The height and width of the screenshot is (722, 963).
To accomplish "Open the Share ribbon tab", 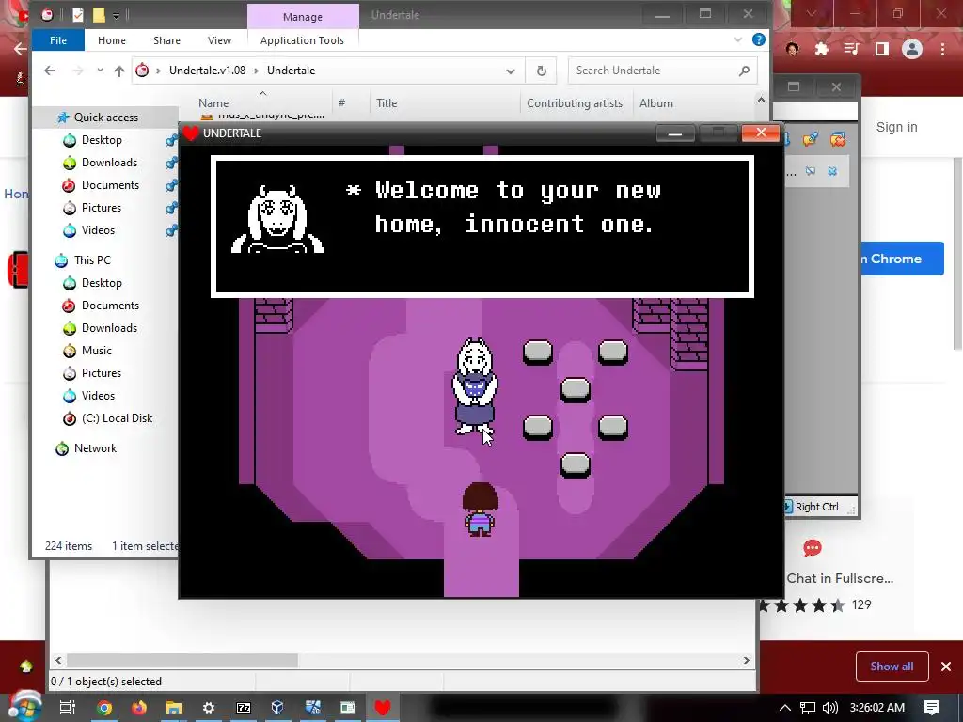I will [166, 40].
